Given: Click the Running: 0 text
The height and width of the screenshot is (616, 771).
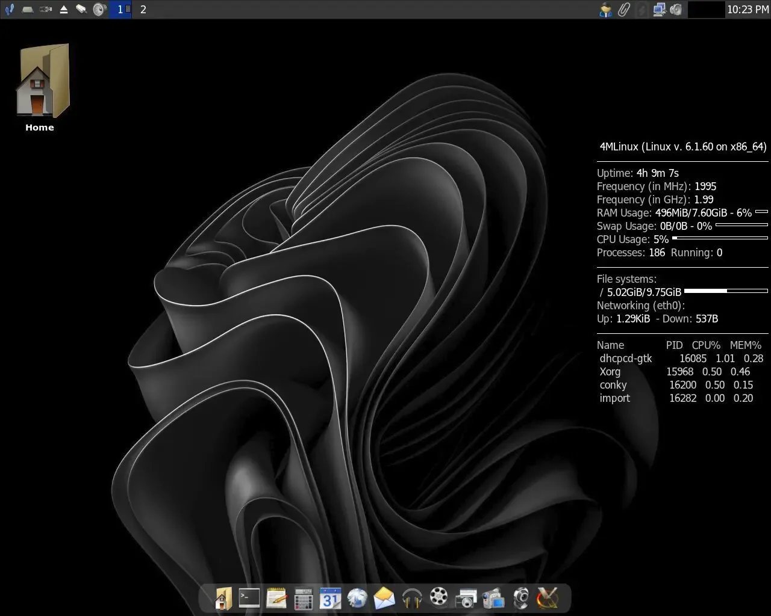Looking at the screenshot, I should 697,253.
